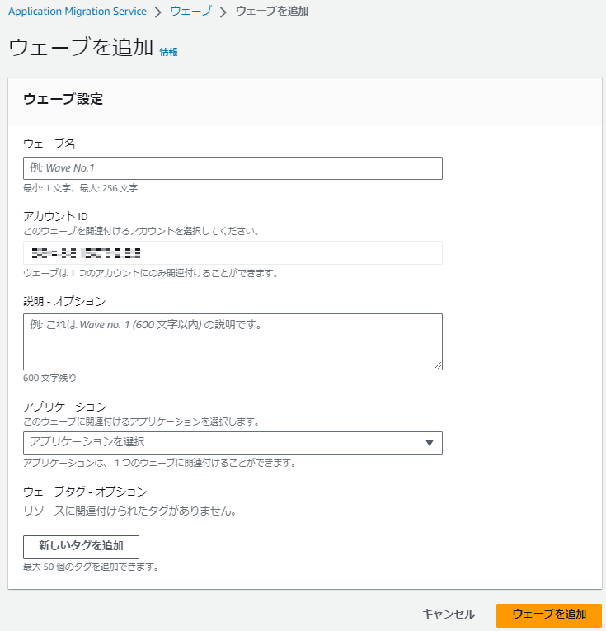Screen dimensions: 606x631
Task: Cancel with the キャンセル button
Action: pyautogui.click(x=449, y=615)
